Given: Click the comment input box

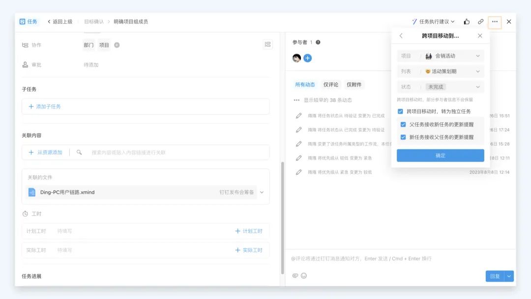Looking at the screenshot, I should (x=401, y=259).
